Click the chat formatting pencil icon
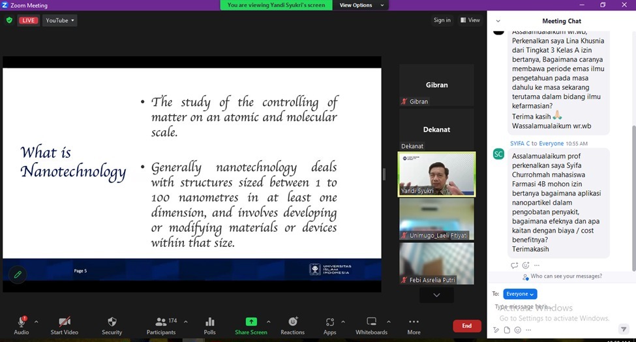636x342 pixels. point(496,330)
